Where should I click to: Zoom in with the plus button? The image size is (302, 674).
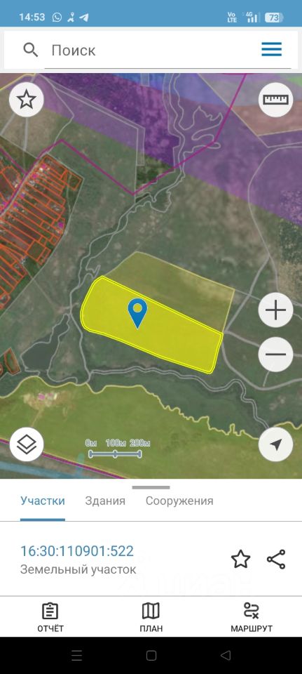pyautogui.click(x=276, y=310)
